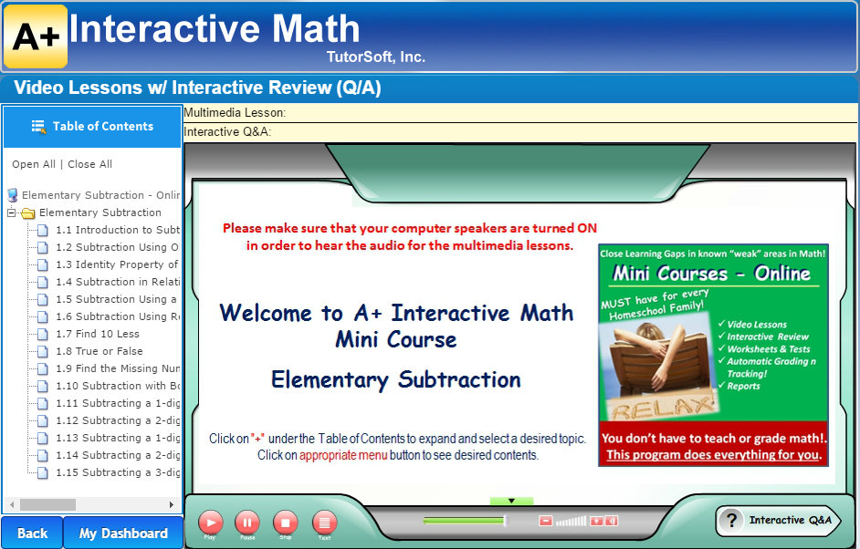860x549 pixels.
Task: Click the page icon of lesson 1.8
Action: click(42, 352)
